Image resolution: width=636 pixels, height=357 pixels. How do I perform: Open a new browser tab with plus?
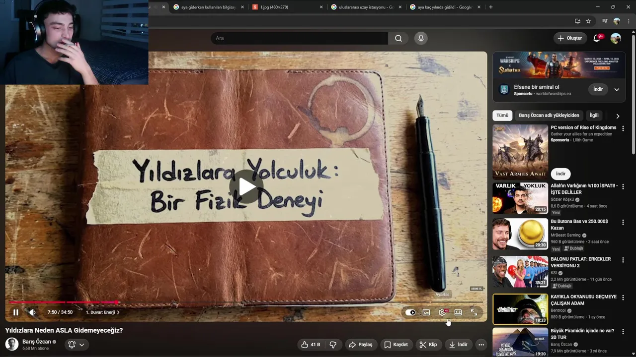[x=491, y=7]
